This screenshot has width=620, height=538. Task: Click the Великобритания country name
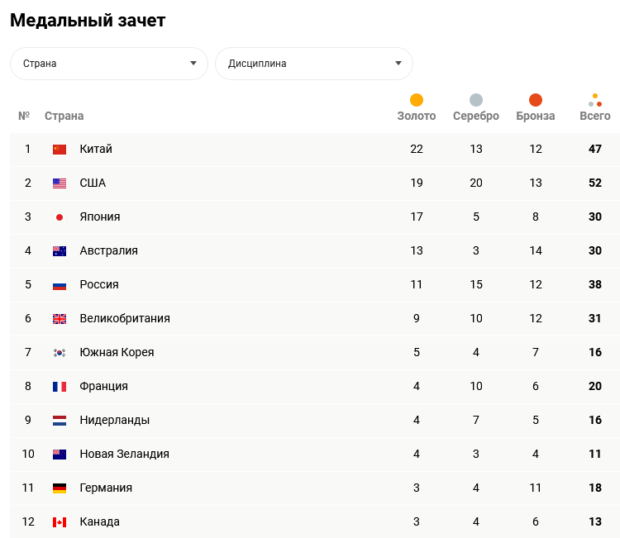(125, 319)
